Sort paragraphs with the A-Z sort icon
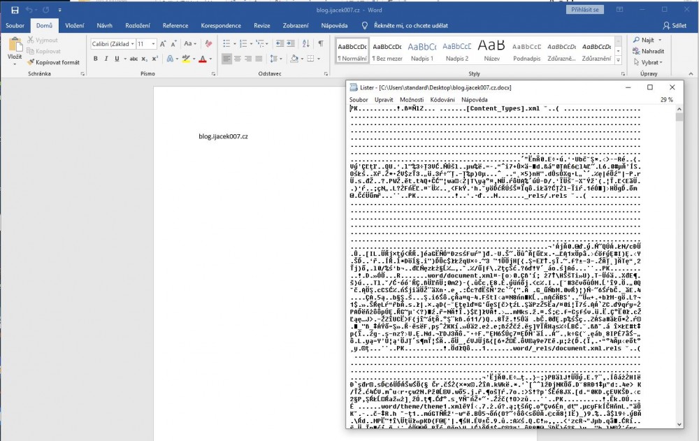Viewport: 699px width, 441px height. [308, 43]
